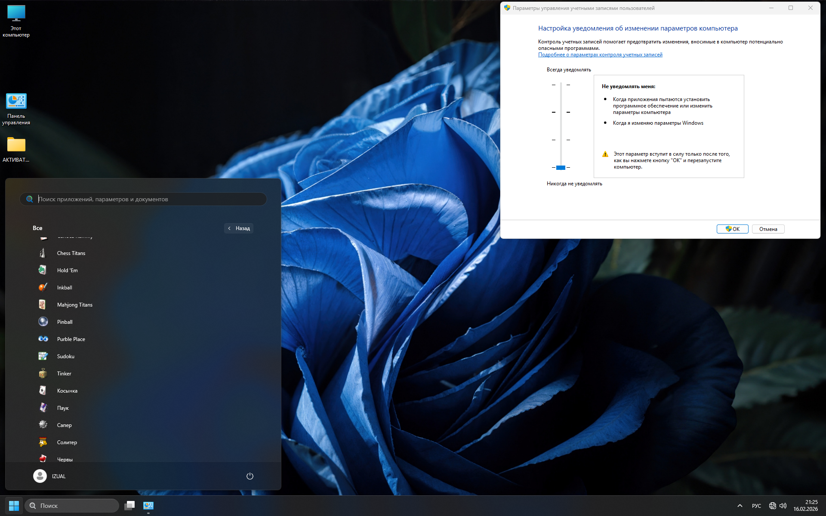Open the Сапер minesweeper icon
This screenshot has width=826, height=516.
[x=43, y=425]
